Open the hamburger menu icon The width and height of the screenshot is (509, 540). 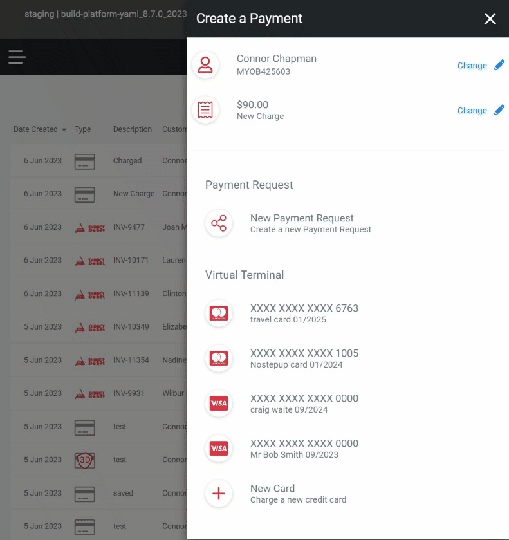(17, 57)
